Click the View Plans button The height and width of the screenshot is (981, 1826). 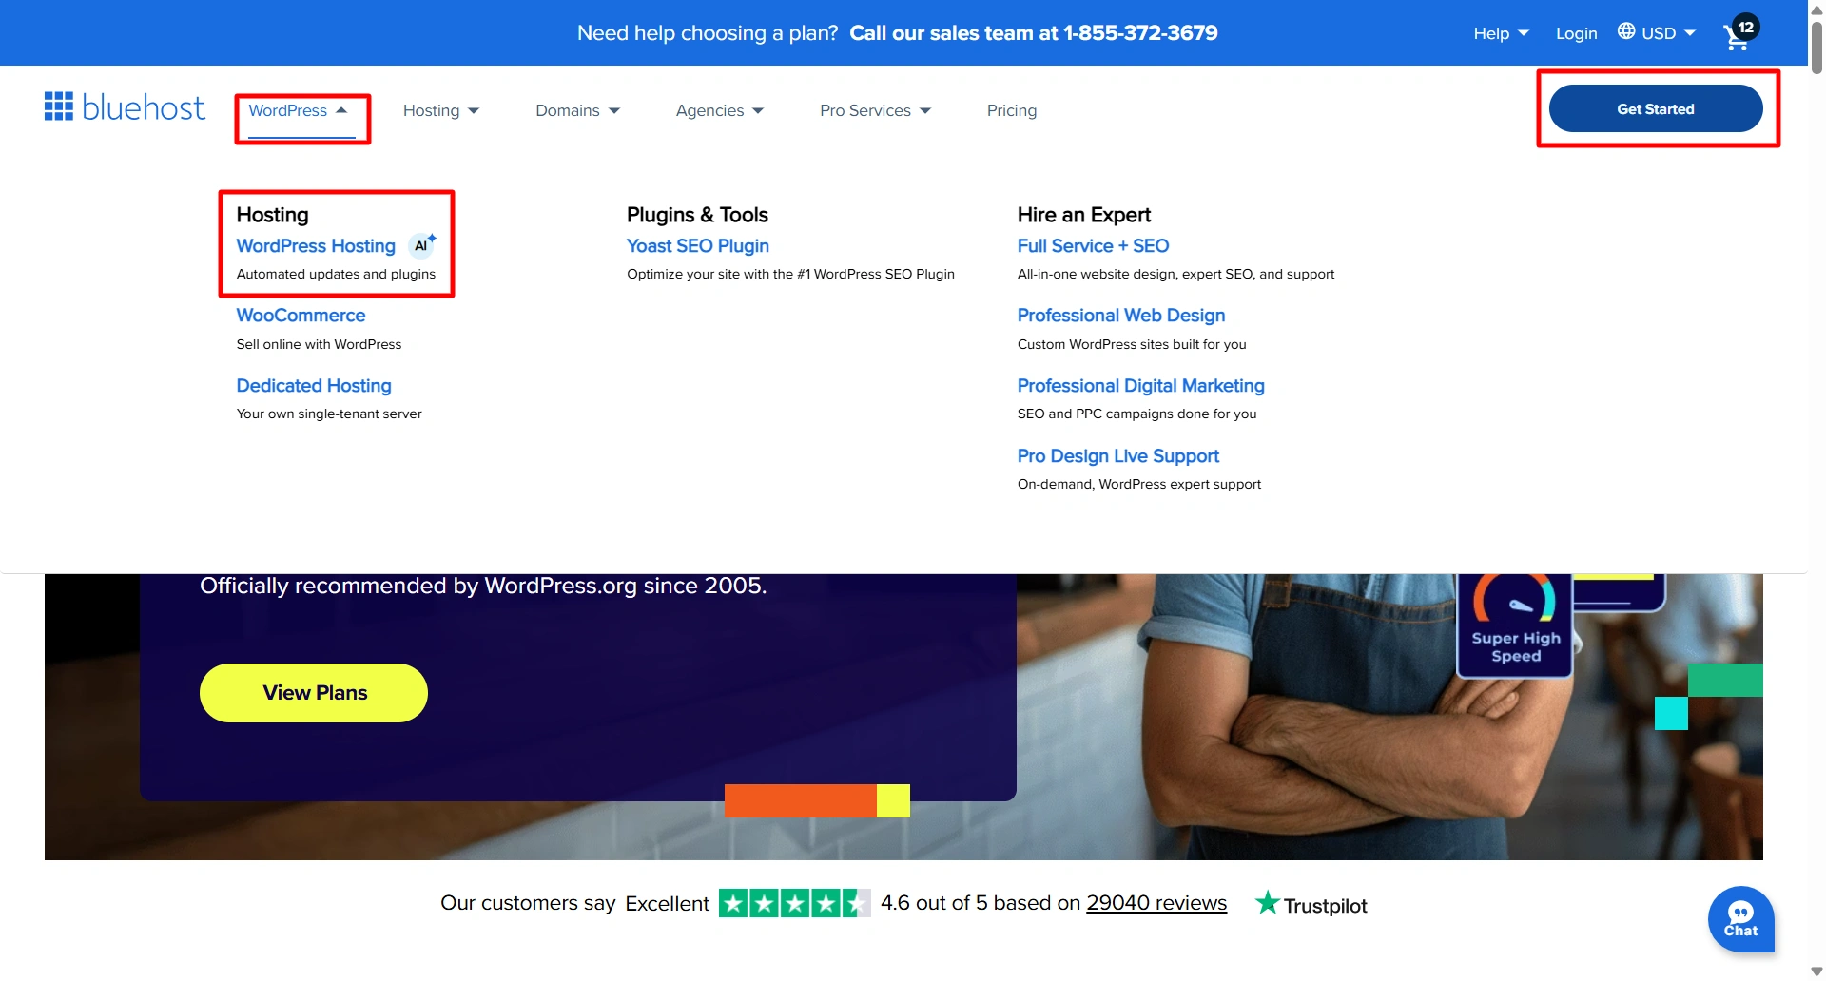(x=314, y=693)
